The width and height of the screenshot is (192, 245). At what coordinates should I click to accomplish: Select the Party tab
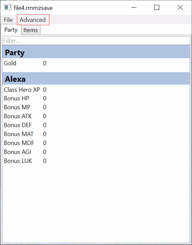pyautogui.click(x=11, y=30)
